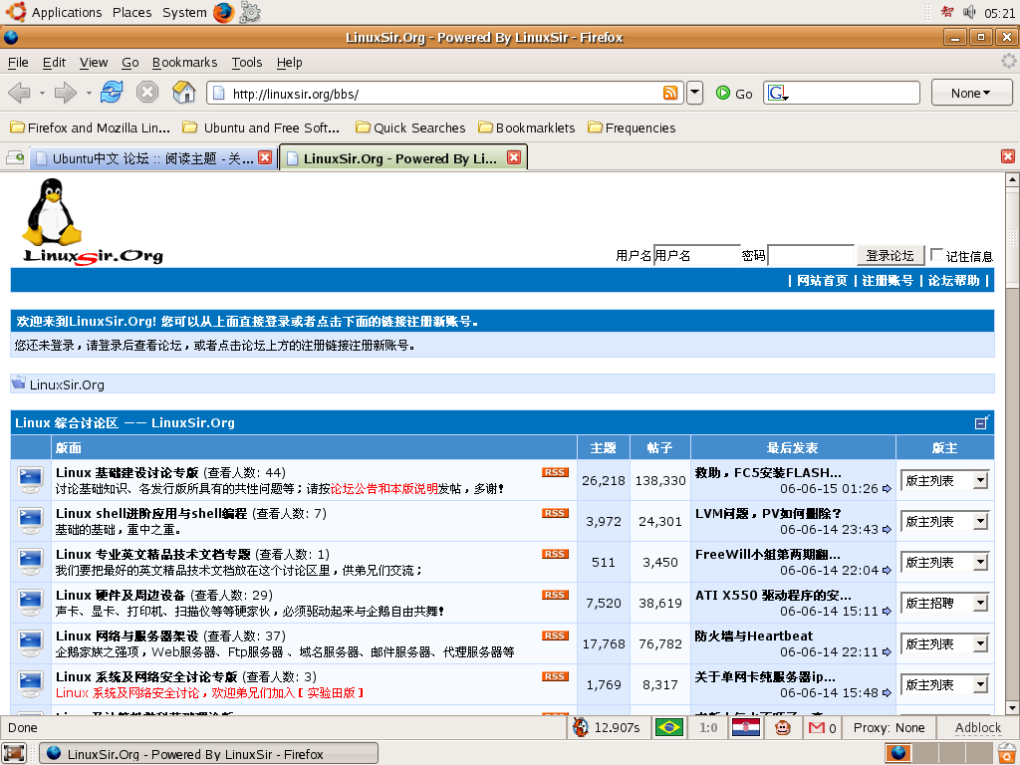Viewport: 1020px width, 765px height.
Task: Close the LinuxSir.Org tab
Action: (514, 157)
